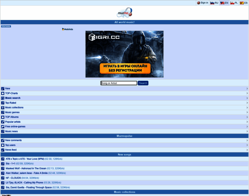
Task: Open the Popular artists row chevron
Action: pos(247,122)
